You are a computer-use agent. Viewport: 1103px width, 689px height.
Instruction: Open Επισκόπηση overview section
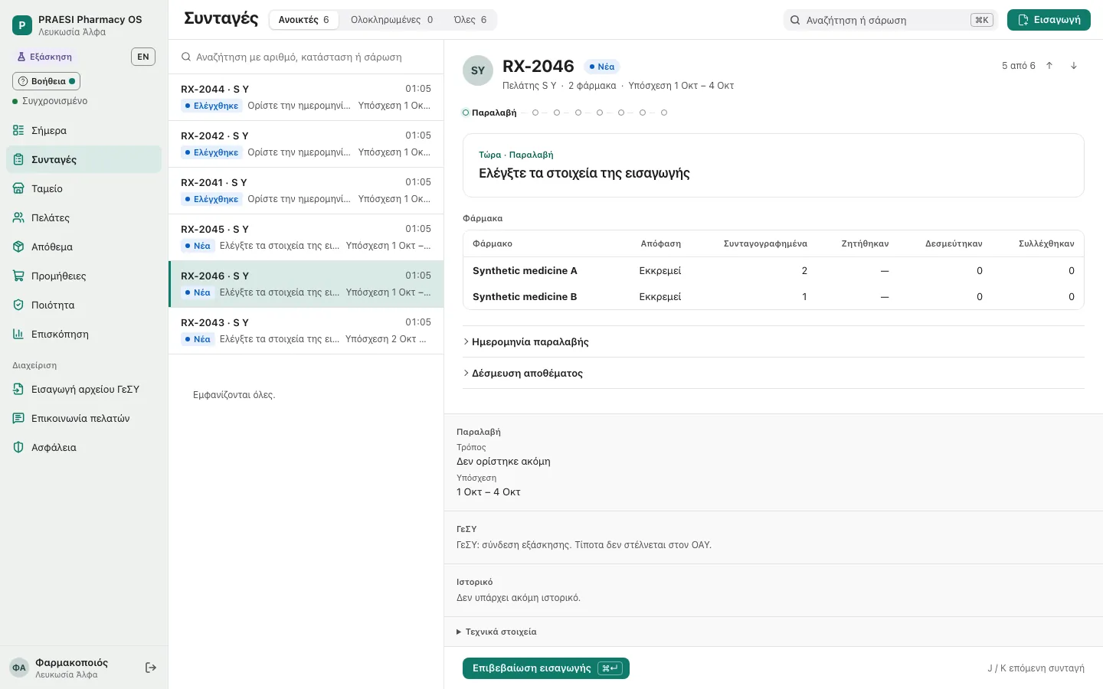coord(84,334)
